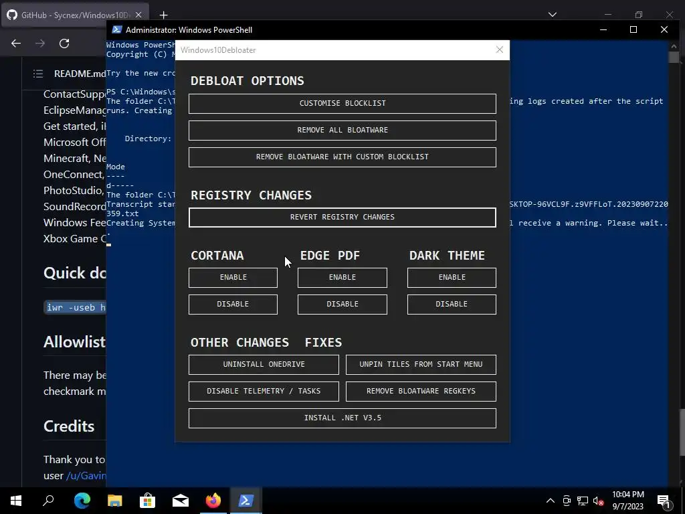Click the muted volume tray icon
Image resolution: width=685 pixels, height=514 pixels.
click(x=598, y=501)
